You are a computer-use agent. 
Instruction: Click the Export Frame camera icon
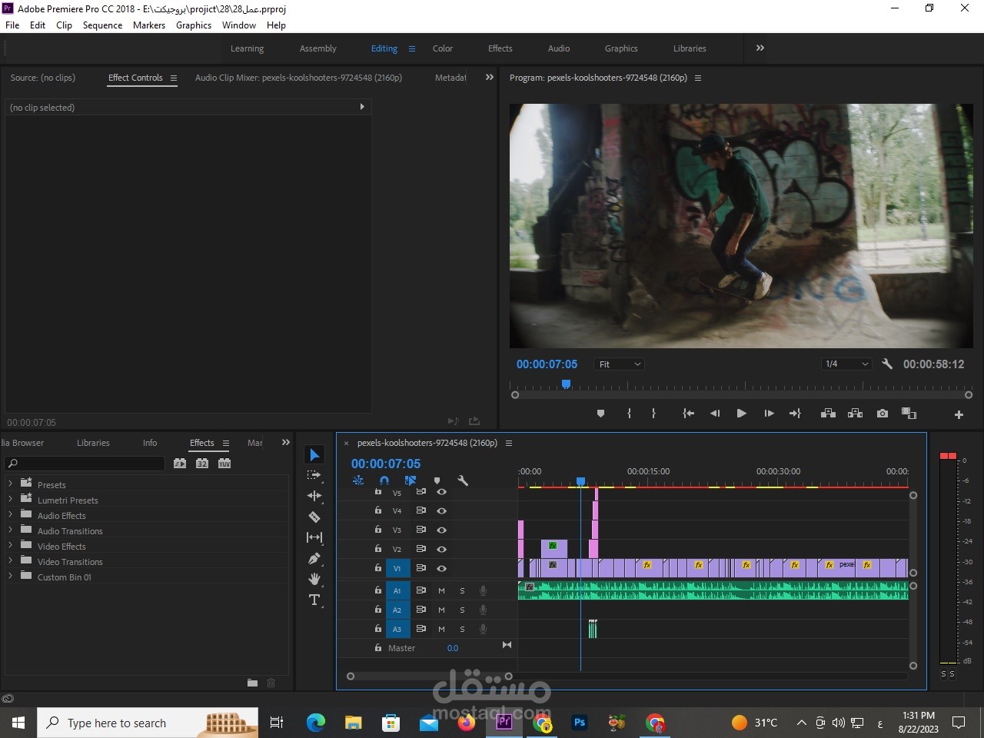(x=882, y=413)
